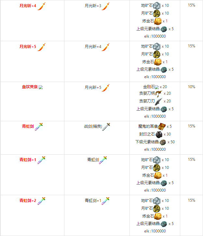Click the 下级元素结晶 crystal icon

[x=163, y=142]
